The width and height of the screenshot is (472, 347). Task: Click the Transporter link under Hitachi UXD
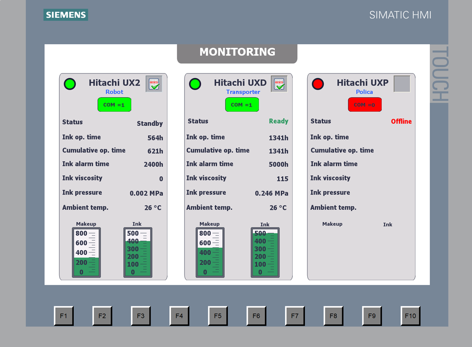(x=243, y=92)
